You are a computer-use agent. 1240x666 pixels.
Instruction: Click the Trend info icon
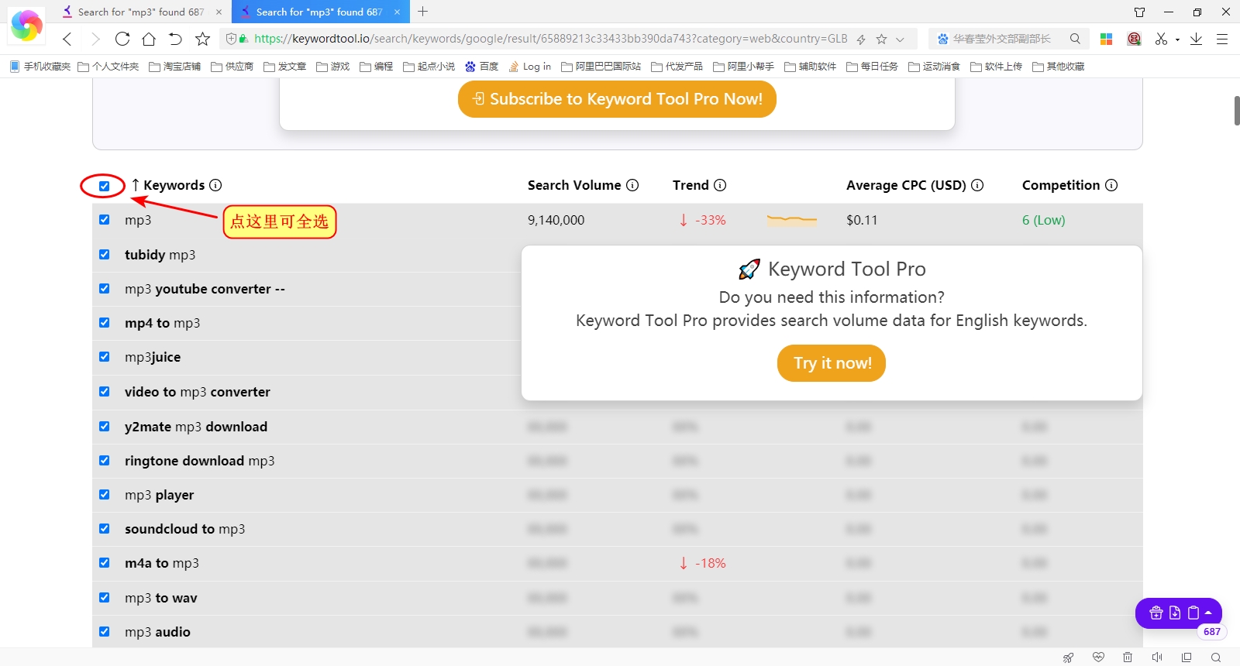click(720, 185)
